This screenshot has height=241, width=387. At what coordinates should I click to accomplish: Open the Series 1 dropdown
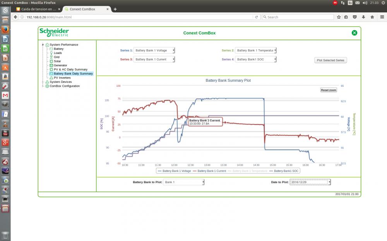(154, 51)
